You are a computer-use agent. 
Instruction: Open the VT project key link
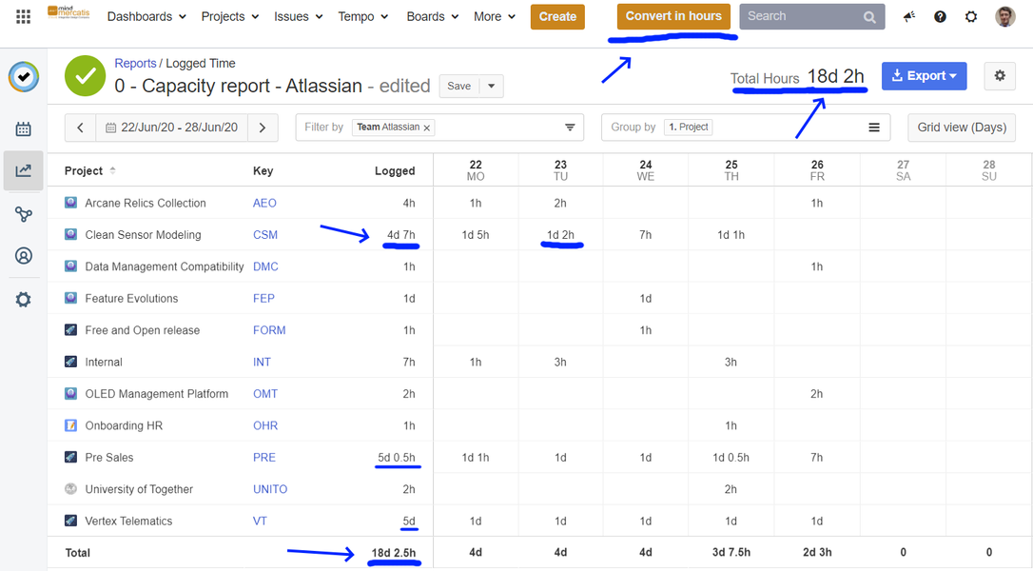click(261, 521)
